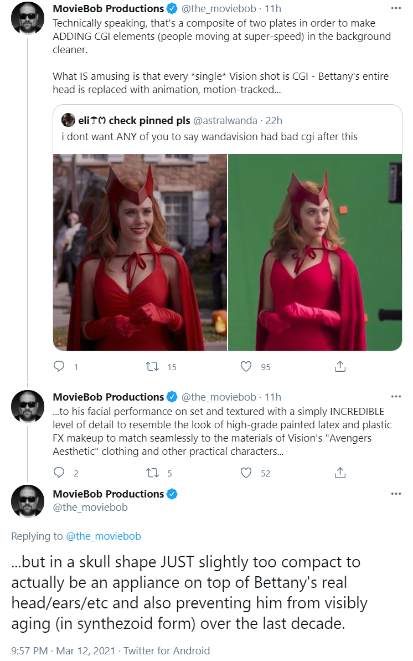Like the second tweet with 52 likes
This screenshot has height=661, width=413.
coord(246,473)
